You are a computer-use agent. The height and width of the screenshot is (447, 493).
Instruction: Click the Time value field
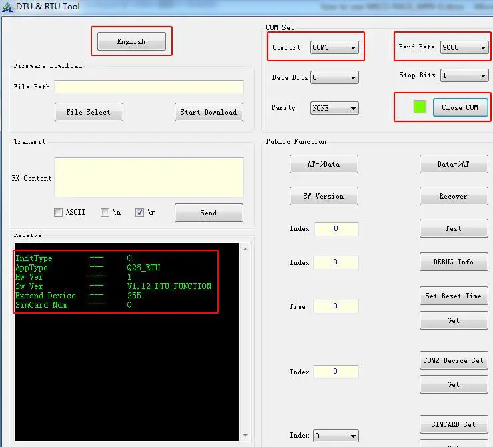[x=336, y=306]
